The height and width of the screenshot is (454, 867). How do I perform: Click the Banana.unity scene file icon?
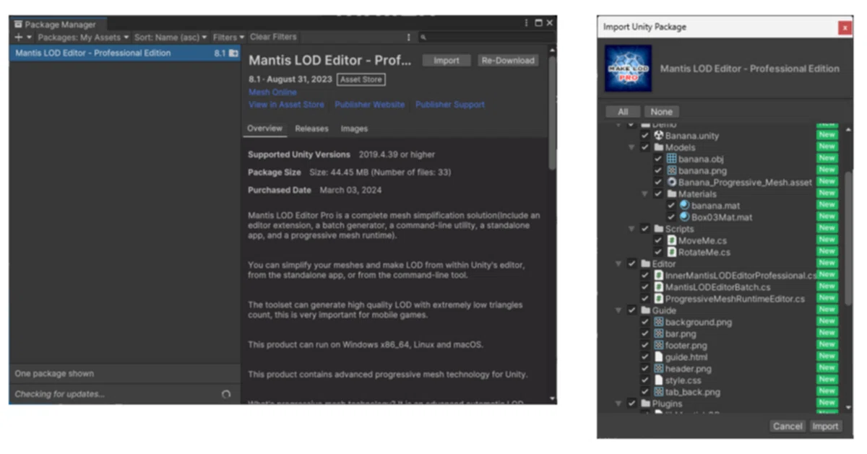(x=658, y=136)
